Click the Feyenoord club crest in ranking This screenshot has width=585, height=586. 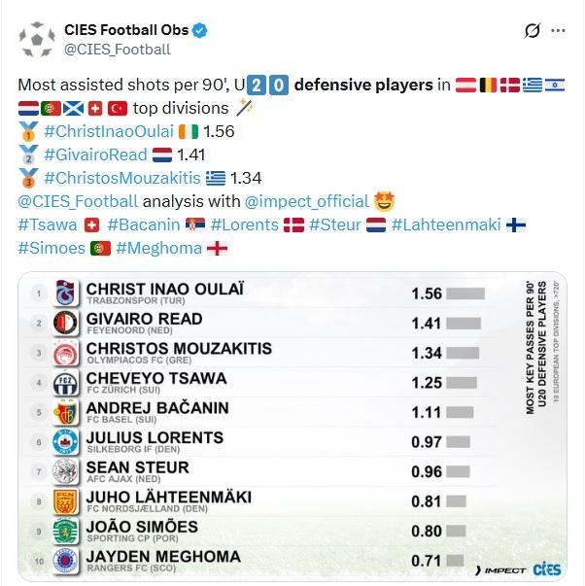pyautogui.click(x=65, y=324)
